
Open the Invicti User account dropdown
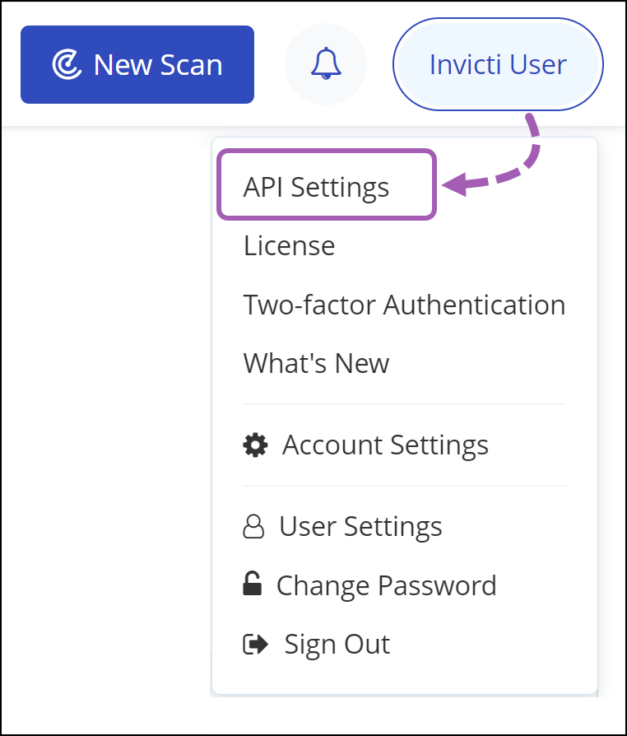pos(497,64)
